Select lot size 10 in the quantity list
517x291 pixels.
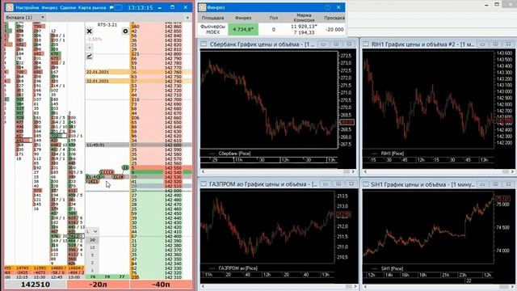coord(92,247)
